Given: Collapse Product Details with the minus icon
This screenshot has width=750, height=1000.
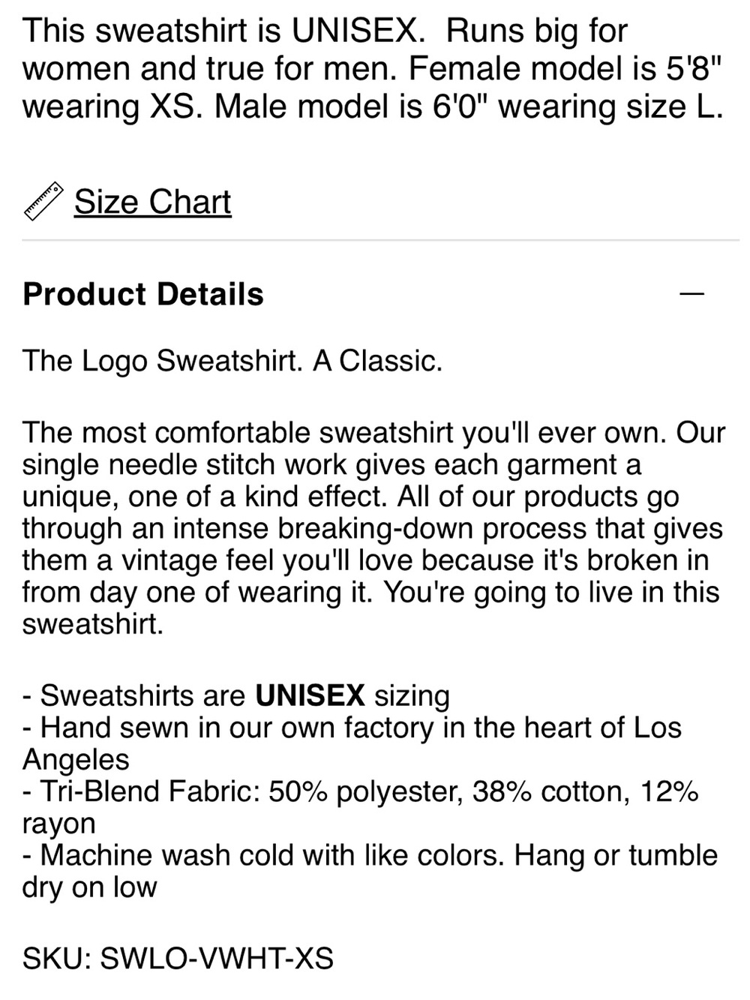Looking at the screenshot, I should click(x=691, y=294).
